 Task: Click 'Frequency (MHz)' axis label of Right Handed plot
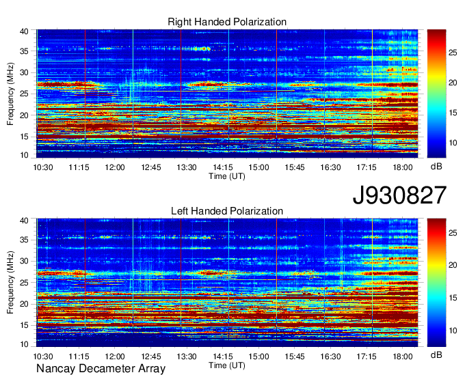[10, 94]
